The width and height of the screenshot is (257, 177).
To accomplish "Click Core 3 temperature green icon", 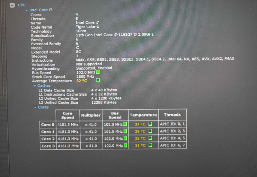I will [x=150, y=145].
